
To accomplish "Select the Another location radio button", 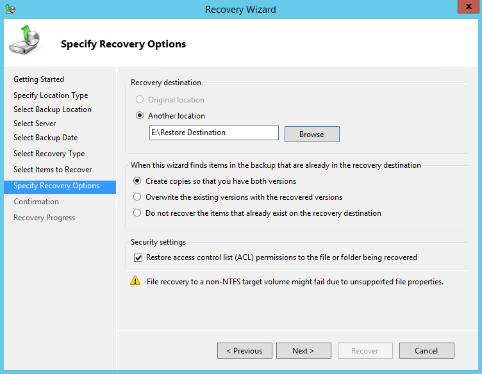I will pos(140,116).
